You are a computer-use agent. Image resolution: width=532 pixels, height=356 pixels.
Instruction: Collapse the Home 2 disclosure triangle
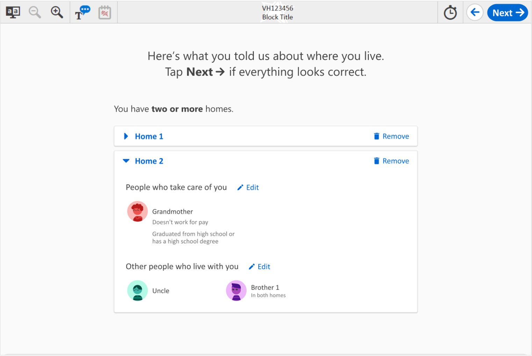click(126, 161)
